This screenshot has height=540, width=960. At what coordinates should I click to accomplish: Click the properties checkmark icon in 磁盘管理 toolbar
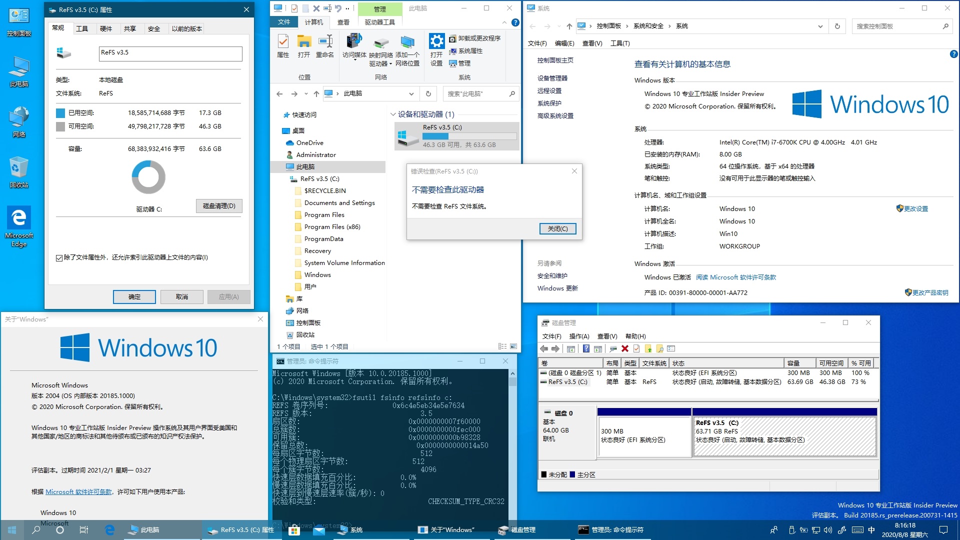pyautogui.click(x=636, y=348)
